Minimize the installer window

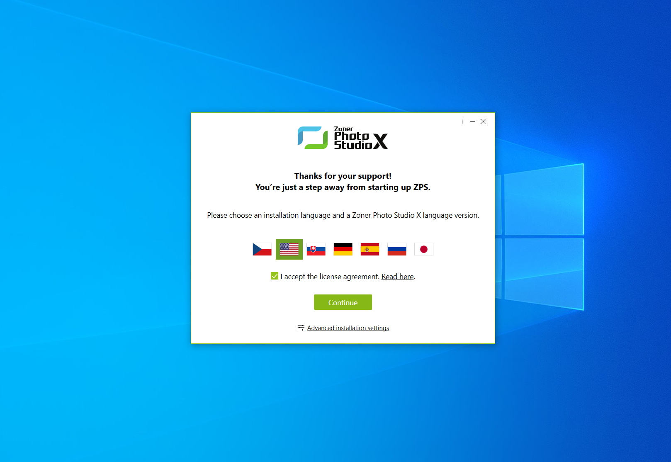472,122
